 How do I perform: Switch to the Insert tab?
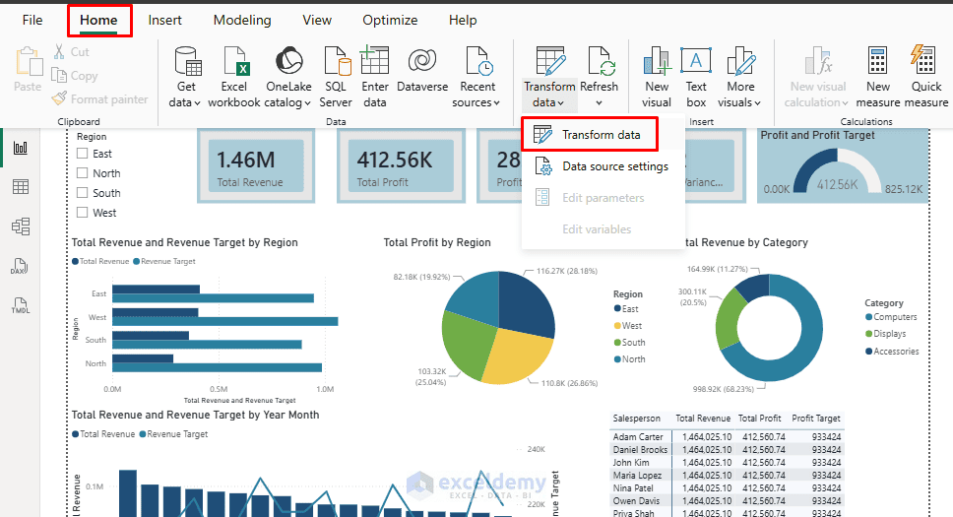(x=164, y=20)
